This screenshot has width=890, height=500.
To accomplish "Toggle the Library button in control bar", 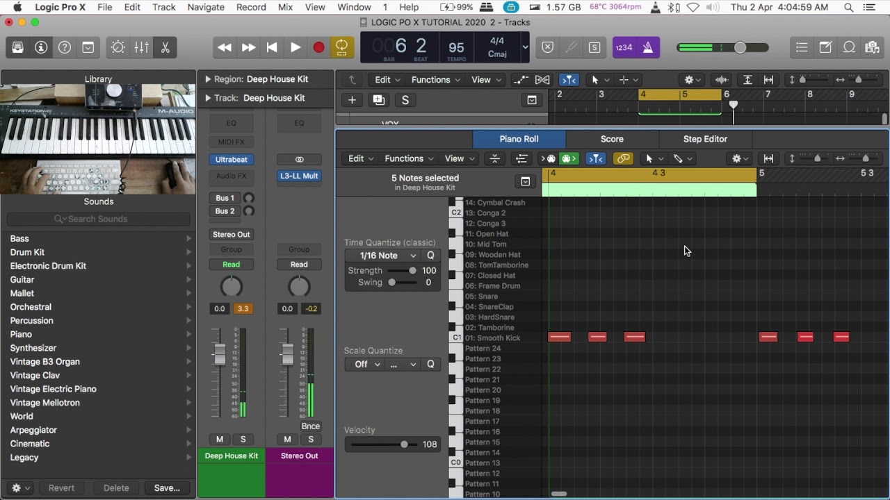I will click(18, 47).
